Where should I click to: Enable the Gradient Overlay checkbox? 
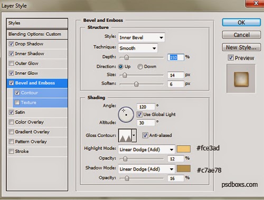(11, 132)
